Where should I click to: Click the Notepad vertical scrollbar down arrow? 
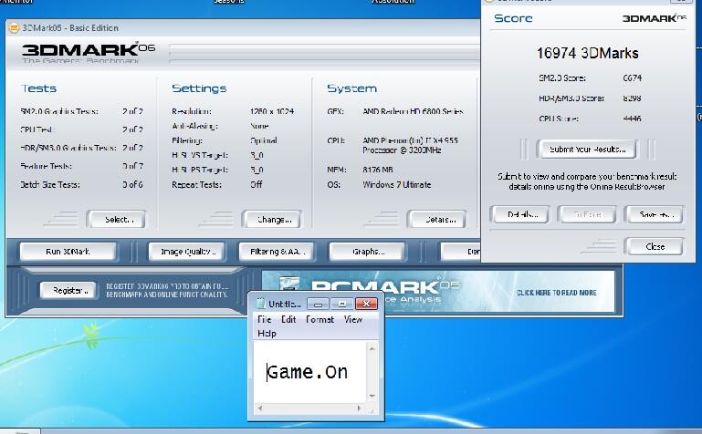pyautogui.click(x=372, y=397)
